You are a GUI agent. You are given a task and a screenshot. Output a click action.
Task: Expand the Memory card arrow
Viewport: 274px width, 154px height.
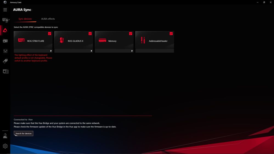pos(132,51)
